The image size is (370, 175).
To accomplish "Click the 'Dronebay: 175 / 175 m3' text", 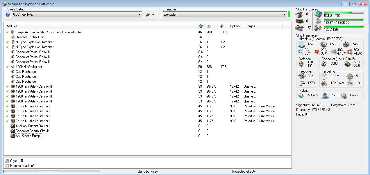I will point(313,110).
